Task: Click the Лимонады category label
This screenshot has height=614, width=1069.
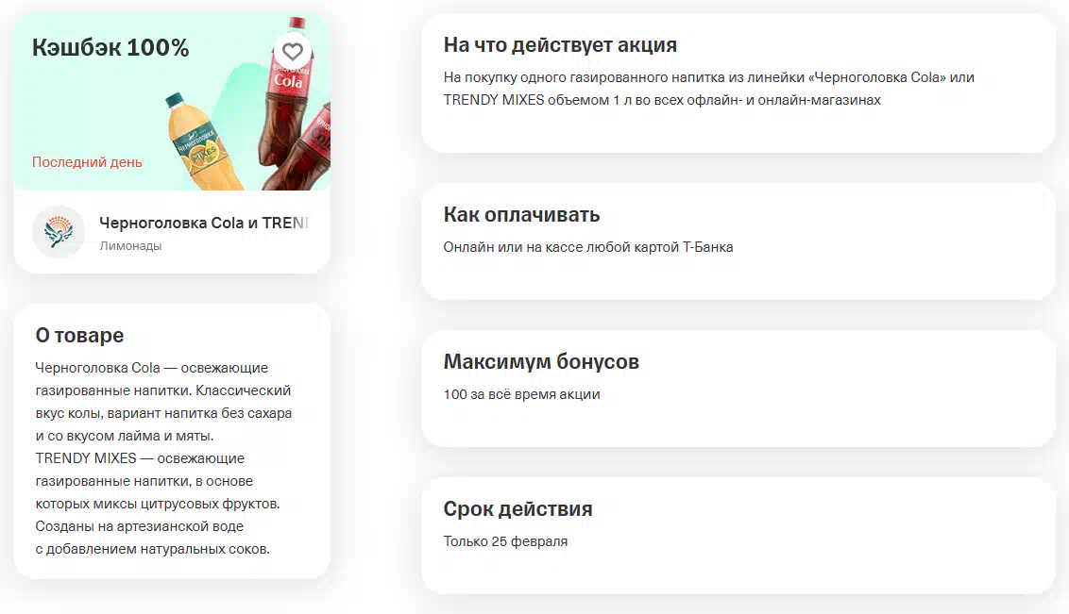Action: 131,246
